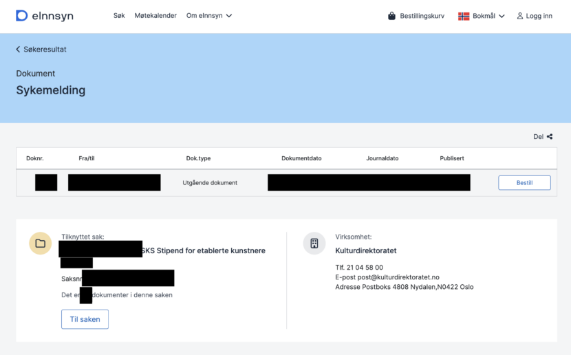Image resolution: width=571 pixels, height=355 pixels.
Task: Open the Møtekalender menu item
Action: [155, 16]
